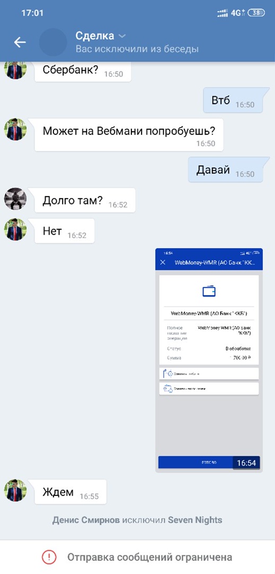
Task: Select the Может на Вебмани попробуешь? message
Action: (129, 134)
